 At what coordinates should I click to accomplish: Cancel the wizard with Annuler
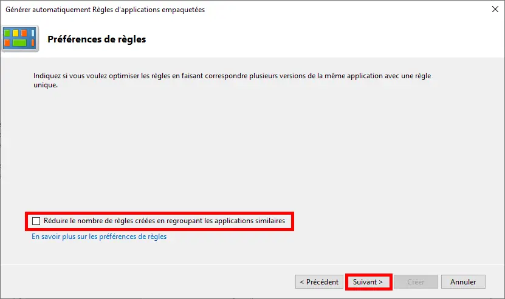click(463, 282)
